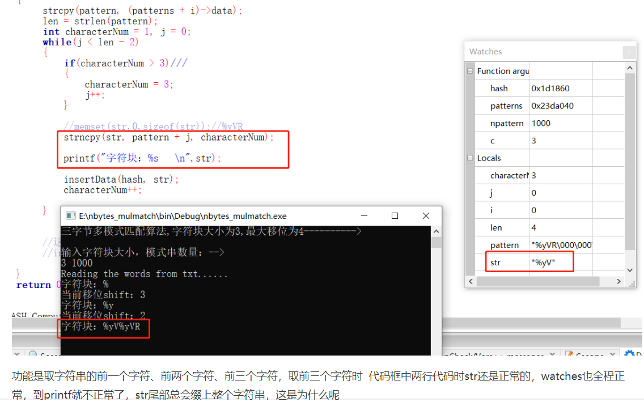644x406 pixels.
Task: Close the nbytes_mulmatch.exe console window
Action: click(426, 215)
